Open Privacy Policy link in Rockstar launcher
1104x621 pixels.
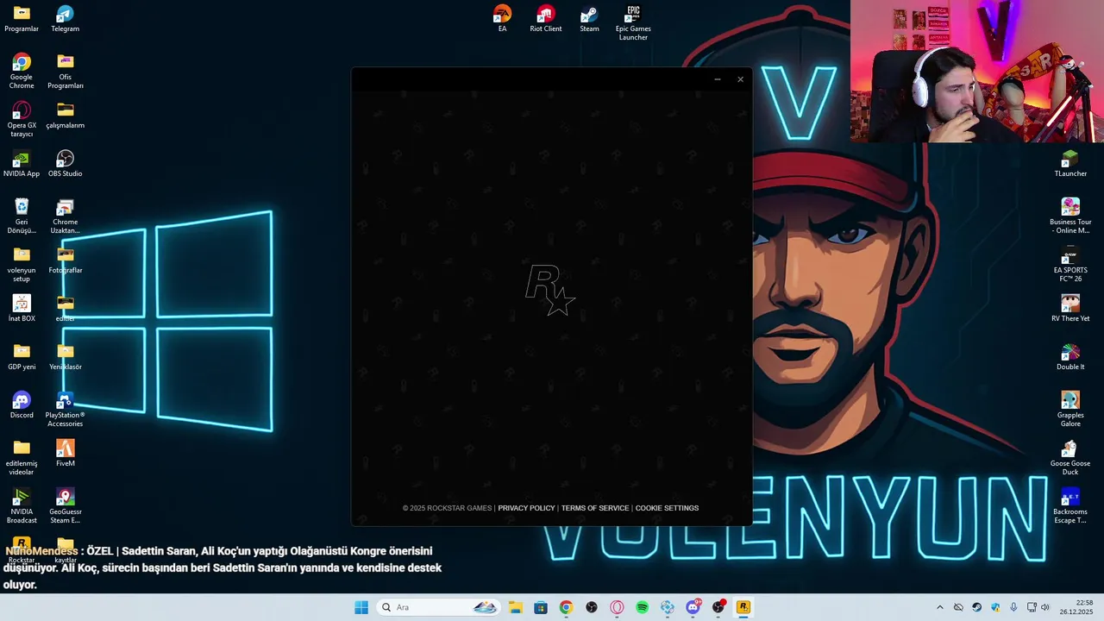tap(526, 508)
